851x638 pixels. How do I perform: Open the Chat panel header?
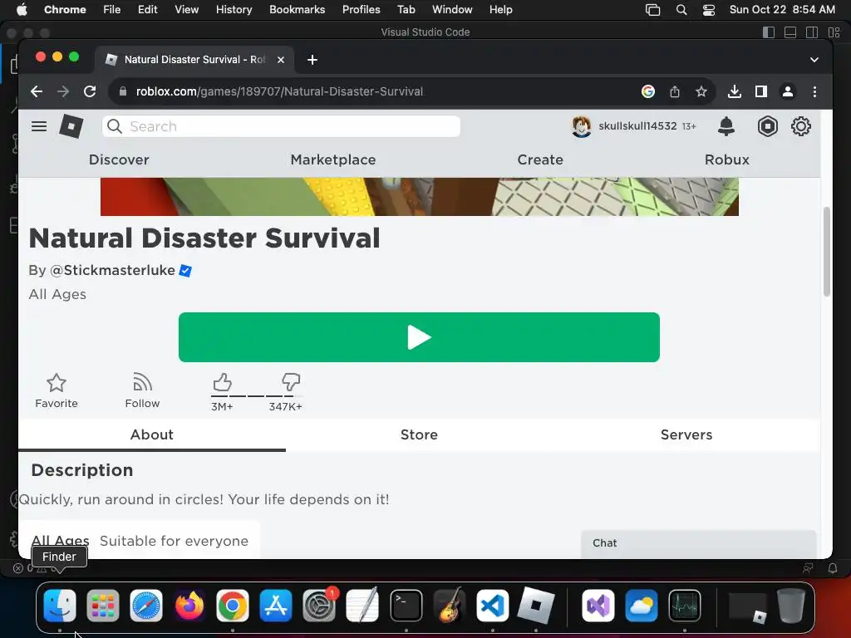click(x=698, y=543)
